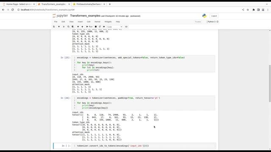Click the In [25] prompt label
Image resolution: width=271 pixels, height=152 pixels.
point(66,57)
